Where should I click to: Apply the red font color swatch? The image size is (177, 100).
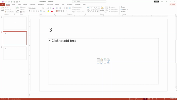point(52,11)
